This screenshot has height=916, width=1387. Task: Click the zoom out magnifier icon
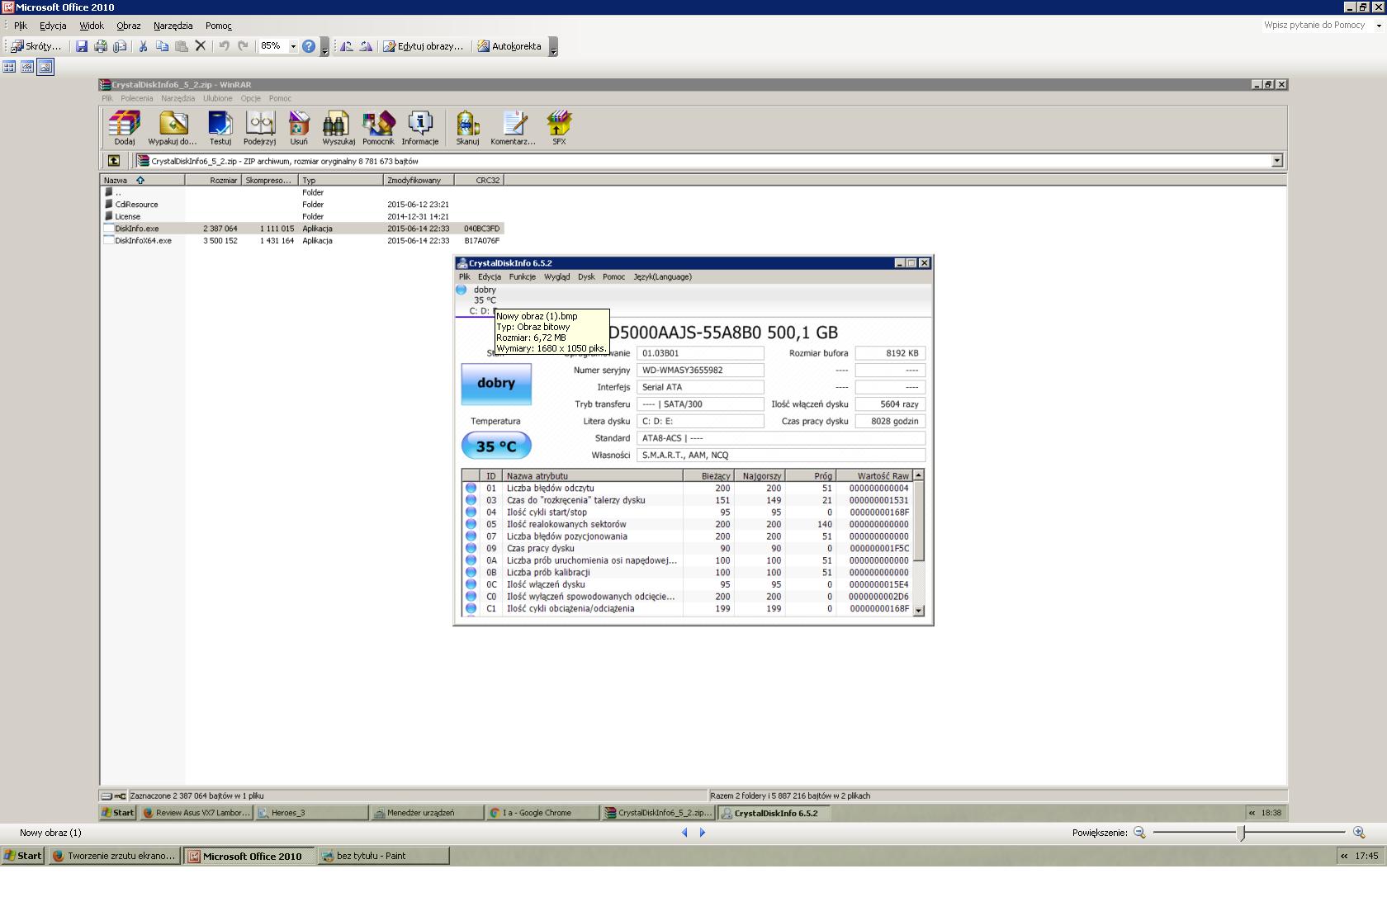pos(1139,833)
